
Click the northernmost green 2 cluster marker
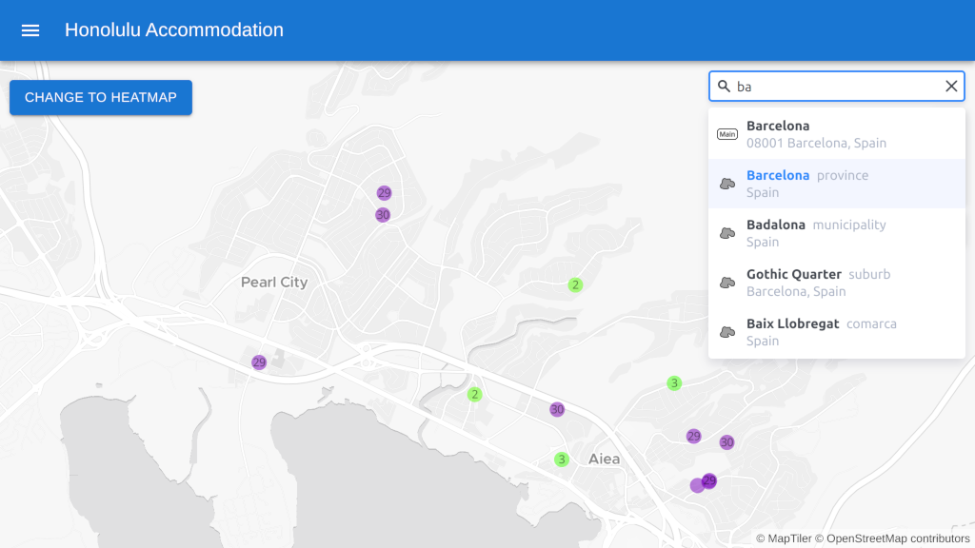pos(575,284)
